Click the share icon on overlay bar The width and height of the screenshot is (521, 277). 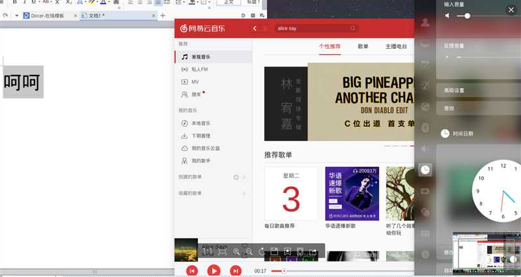coord(313,252)
